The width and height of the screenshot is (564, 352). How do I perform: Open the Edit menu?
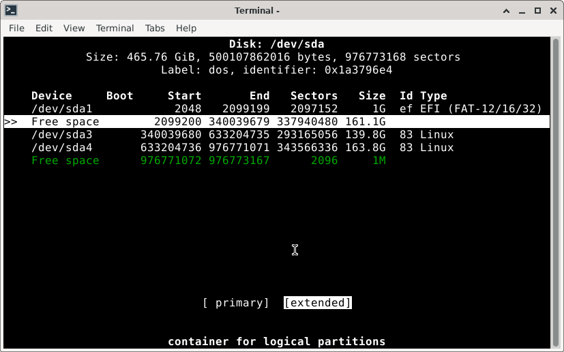[44, 28]
